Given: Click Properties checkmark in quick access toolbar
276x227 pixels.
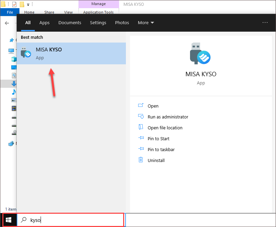Looking at the screenshot, I should 14,4.
